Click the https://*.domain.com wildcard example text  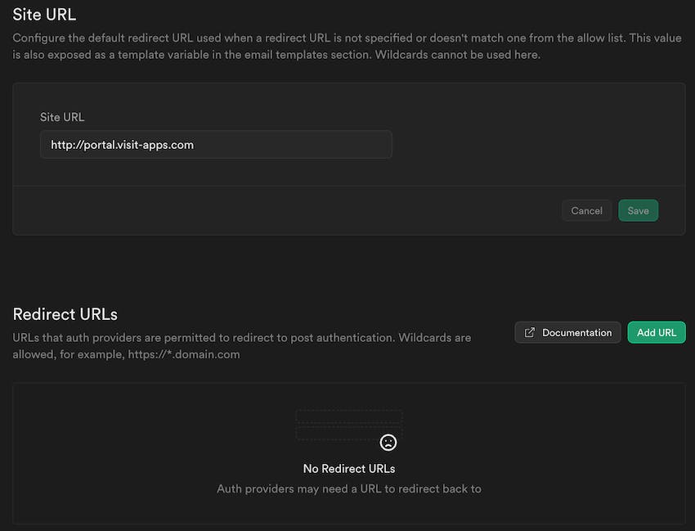point(184,354)
